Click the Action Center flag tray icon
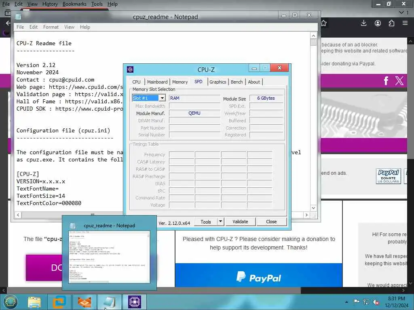The height and width of the screenshot is (310, 414). [357, 302]
